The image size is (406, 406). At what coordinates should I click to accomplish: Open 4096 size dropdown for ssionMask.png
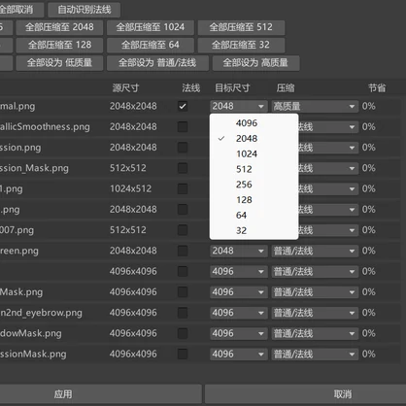click(x=239, y=355)
